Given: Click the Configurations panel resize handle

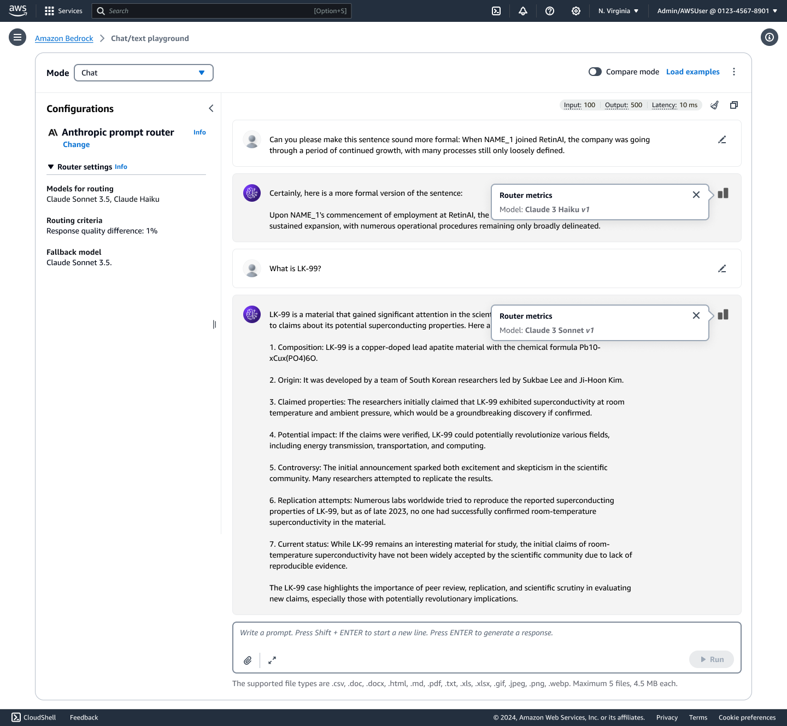Looking at the screenshot, I should [x=214, y=324].
